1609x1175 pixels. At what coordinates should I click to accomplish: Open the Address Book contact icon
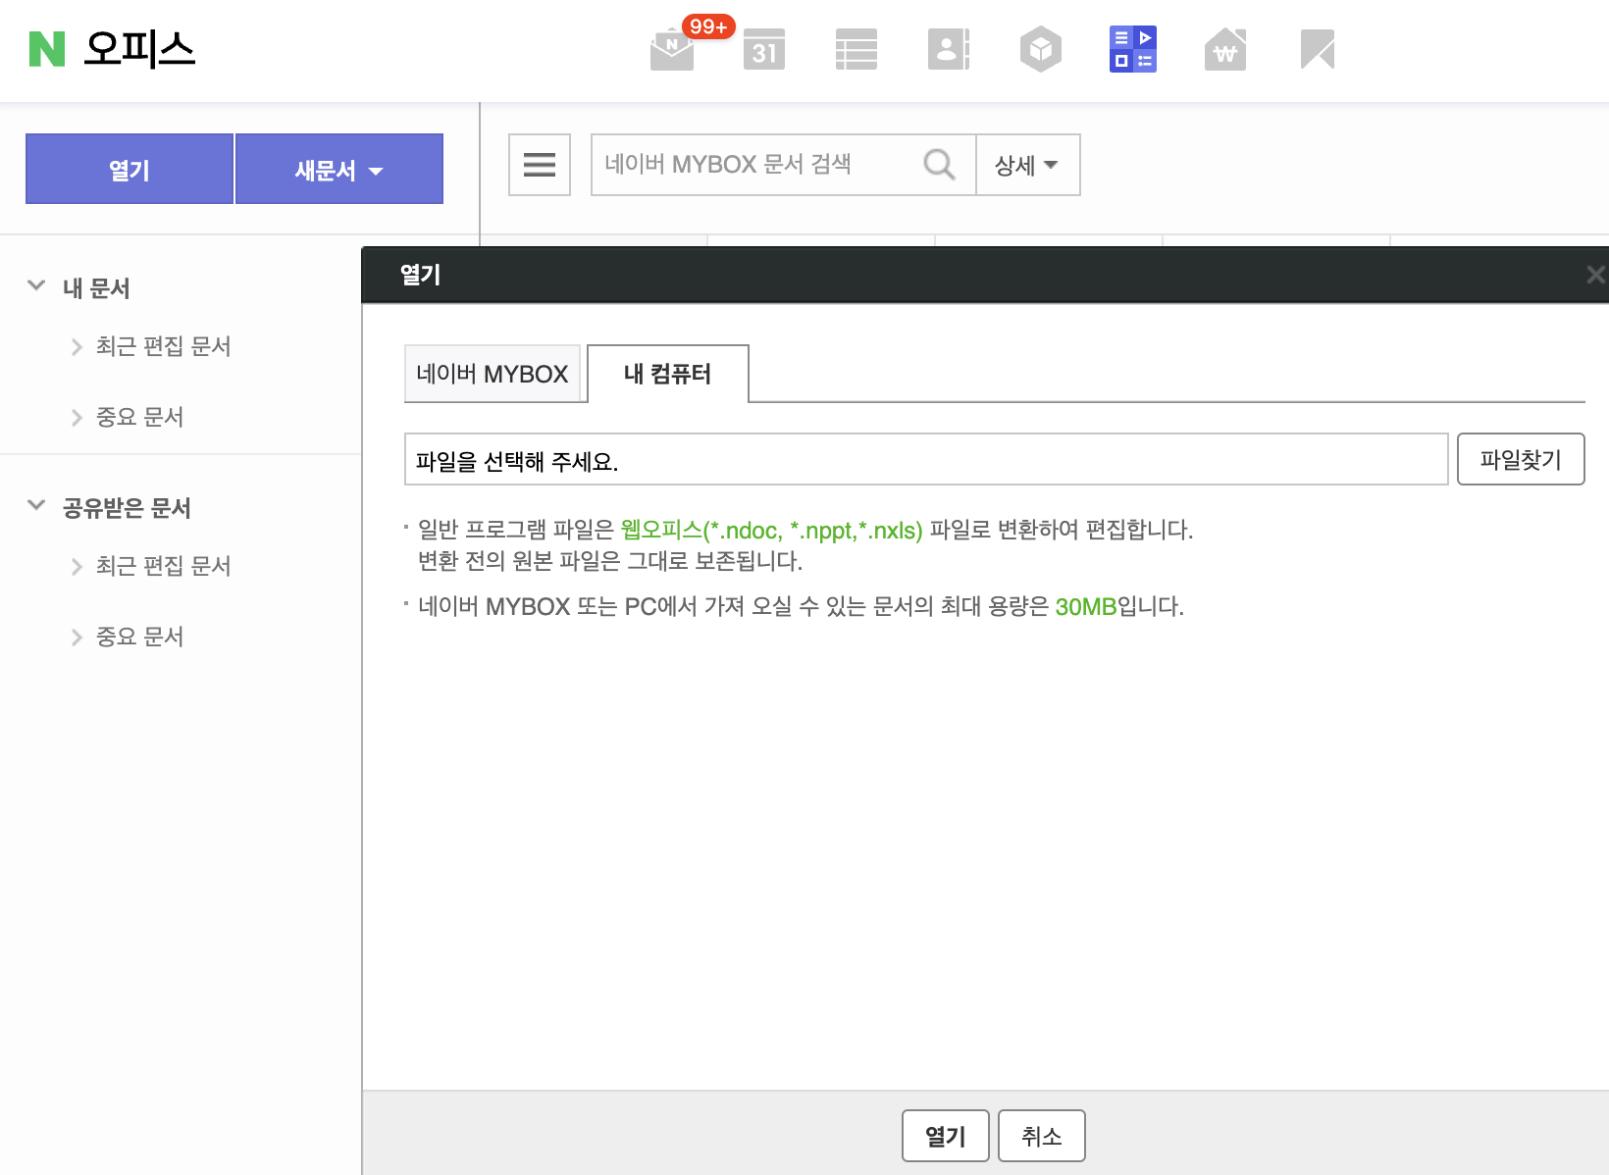[949, 49]
